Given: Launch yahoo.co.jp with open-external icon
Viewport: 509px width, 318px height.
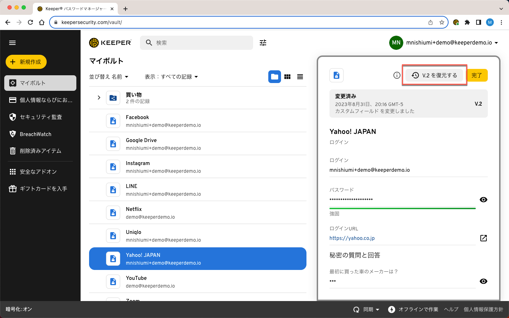Looking at the screenshot, I should (x=483, y=238).
